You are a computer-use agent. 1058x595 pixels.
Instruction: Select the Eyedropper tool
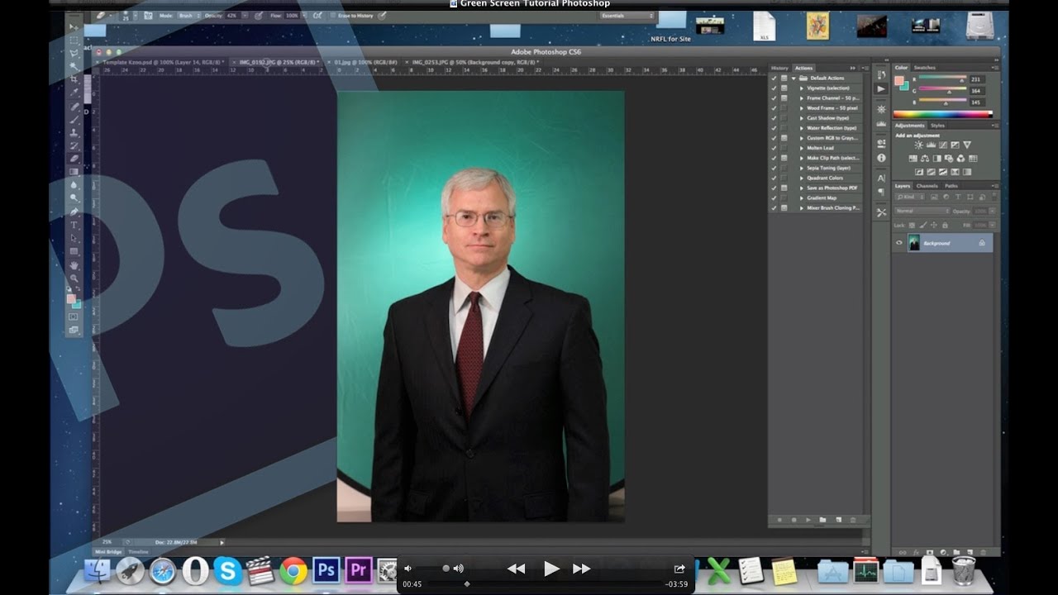tap(74, 93)
